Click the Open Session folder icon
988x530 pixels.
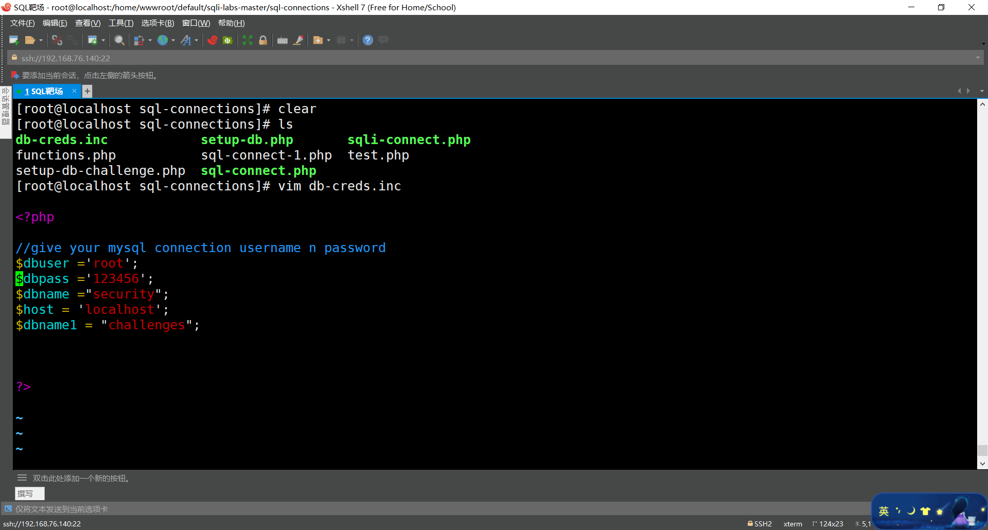point(30,40)
